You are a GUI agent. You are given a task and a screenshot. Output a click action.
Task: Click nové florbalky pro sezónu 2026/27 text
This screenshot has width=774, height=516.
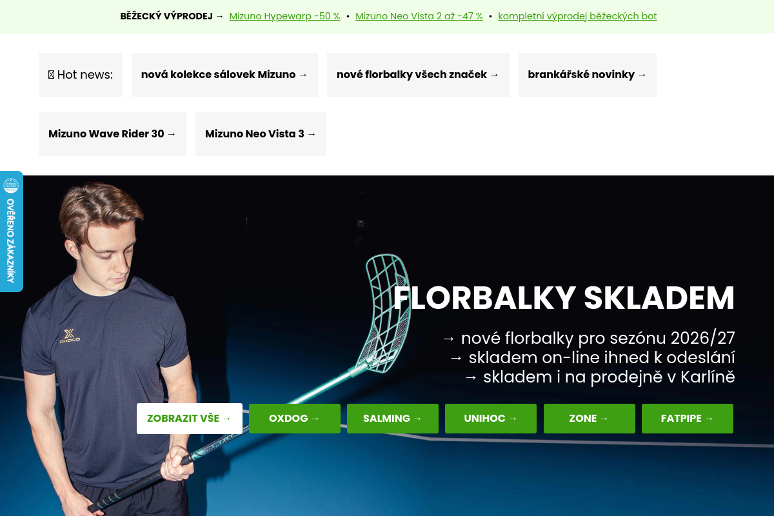point(588,338)
